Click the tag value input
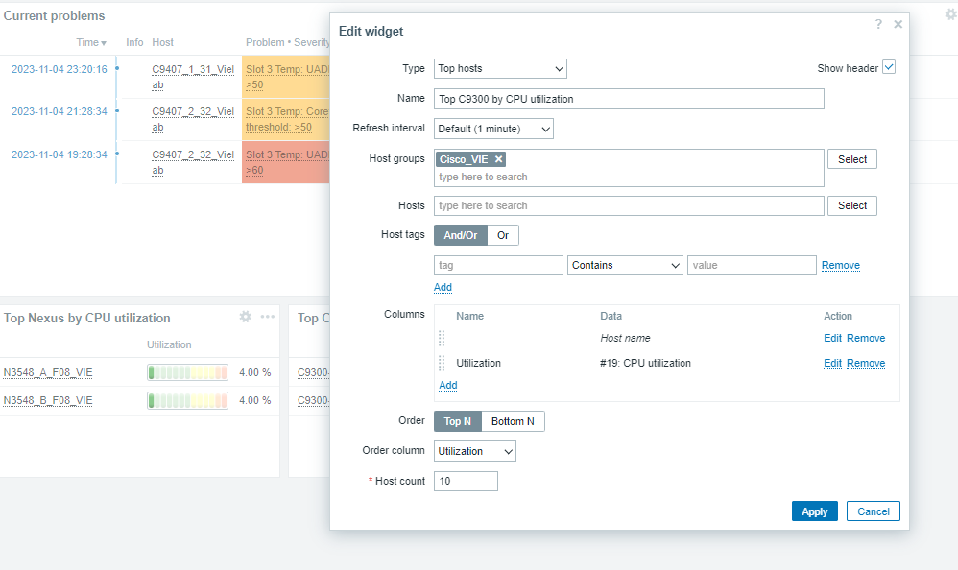This screenshot has height=570, width=958. (753, 265)
